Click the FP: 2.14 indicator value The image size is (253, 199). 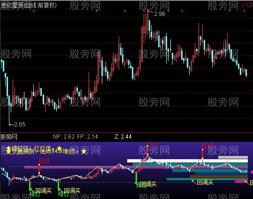[x=87, y=137]
